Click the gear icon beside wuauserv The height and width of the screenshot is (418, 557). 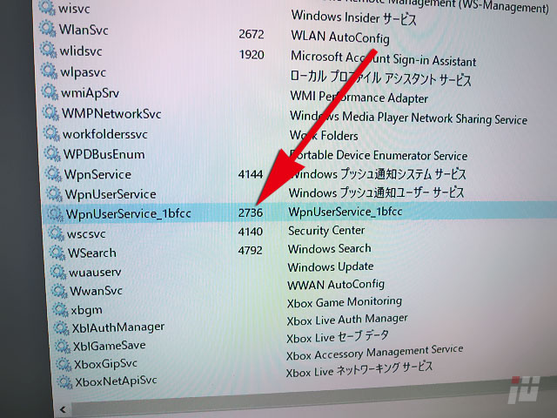(58, 272)
